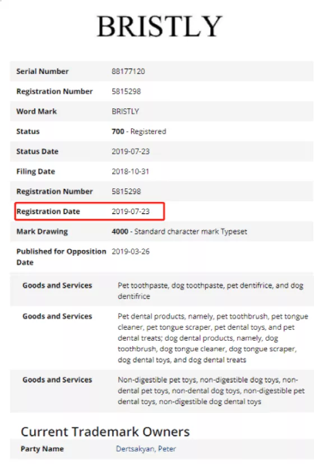
Task: Click the Filing Date value 2018-10-31
Action: coord(131,172)
